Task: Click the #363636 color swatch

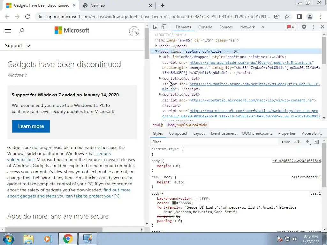Action: click(174, 203)
